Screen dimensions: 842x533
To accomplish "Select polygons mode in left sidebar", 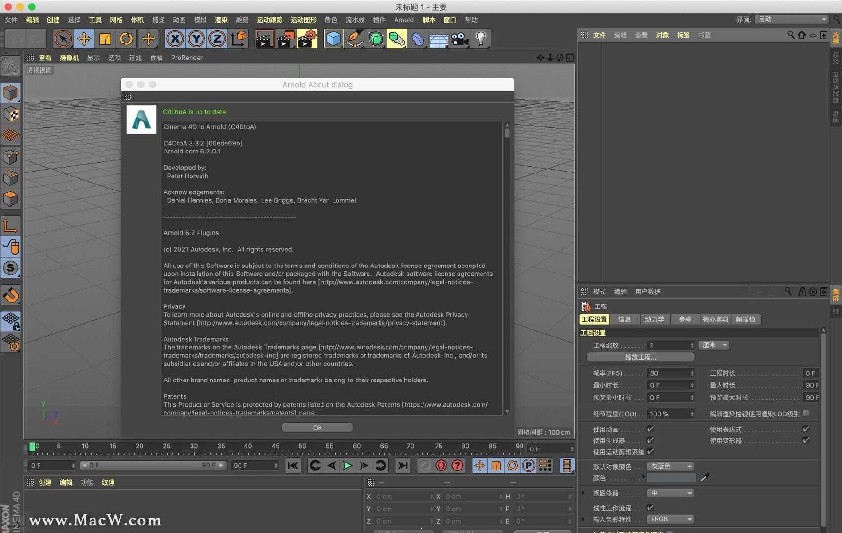I will point(11,199).
